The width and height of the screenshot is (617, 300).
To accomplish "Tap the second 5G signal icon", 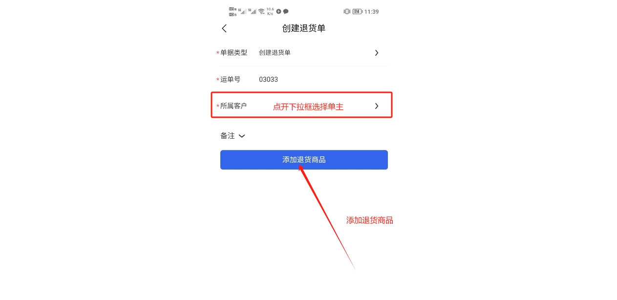I will [252, 11].
